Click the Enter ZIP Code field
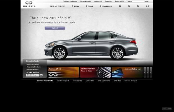Viewport: 174px width, 112px height. tap(32, 75)
